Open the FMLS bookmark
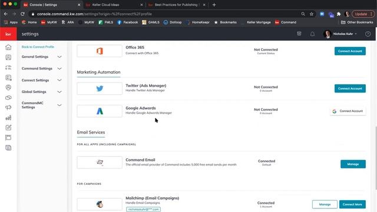377x212 pixels. click(106, 22)
